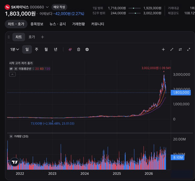Remove the moving average indicator
Image resolution: width=195 pixels, height=181 pixels.
click(16, 69)
